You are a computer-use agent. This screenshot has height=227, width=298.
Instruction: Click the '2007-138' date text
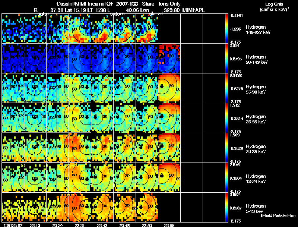[127, 4]
